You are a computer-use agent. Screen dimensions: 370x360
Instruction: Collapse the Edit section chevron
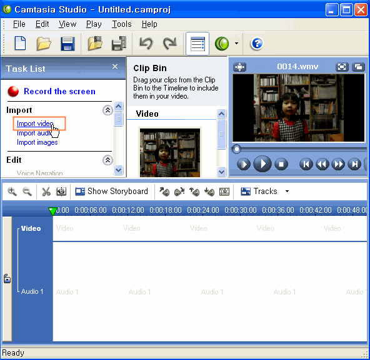pyautogui.click(x=107, y=160)
